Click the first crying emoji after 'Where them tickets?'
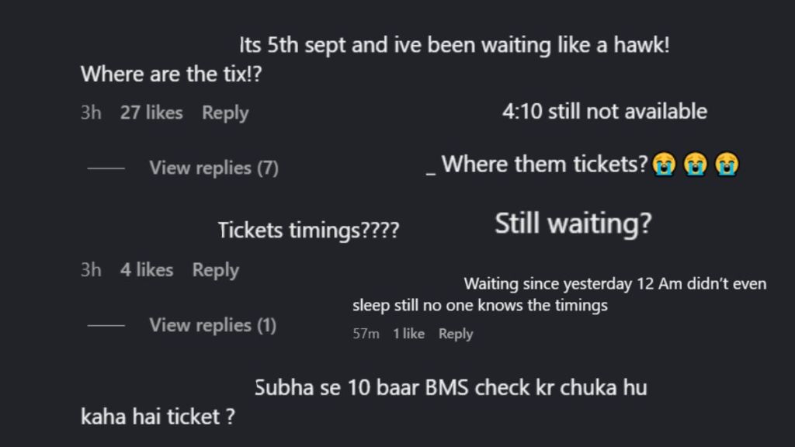This screenshot has height=447, width=795. 664,165
